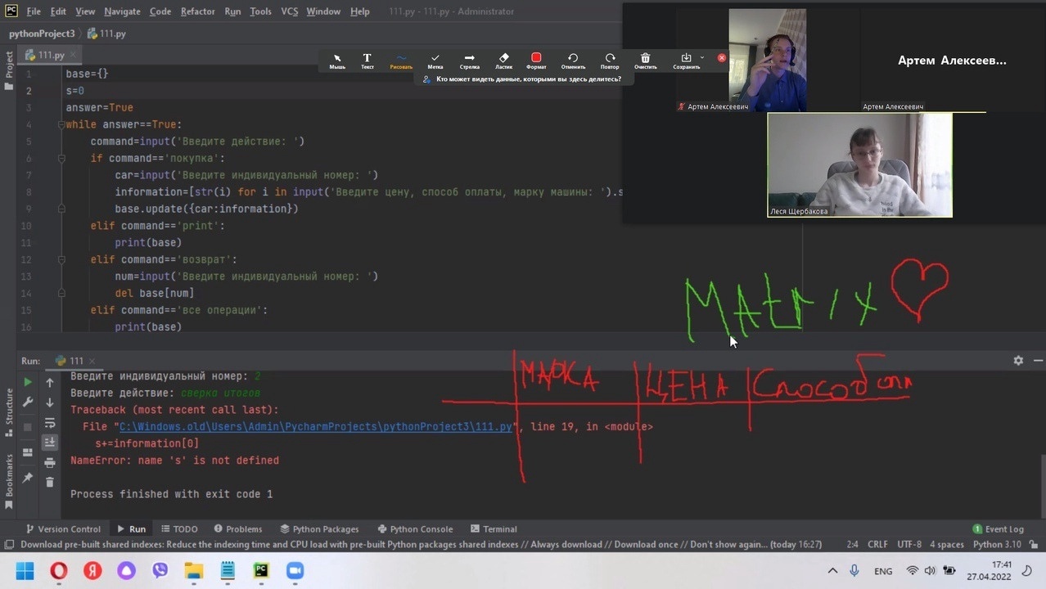The image size is (1046, 589).
Task: Open the File menu
Action: (34, 11)
